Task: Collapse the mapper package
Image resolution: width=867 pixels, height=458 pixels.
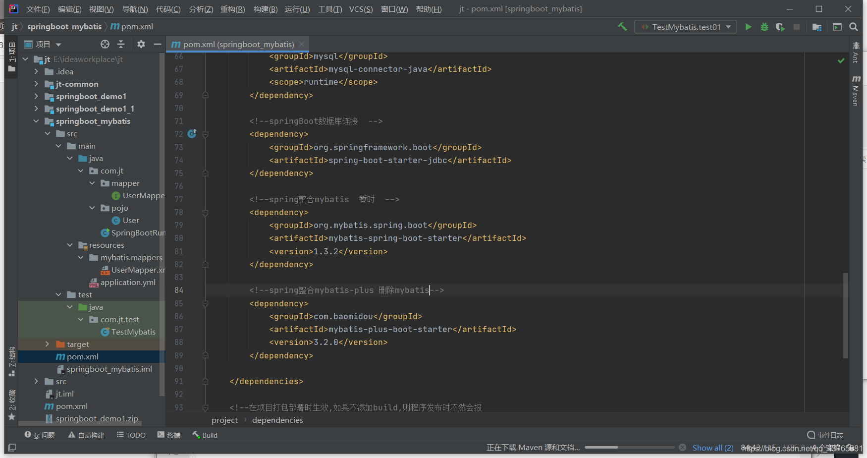Action: (x=92, y=183)
